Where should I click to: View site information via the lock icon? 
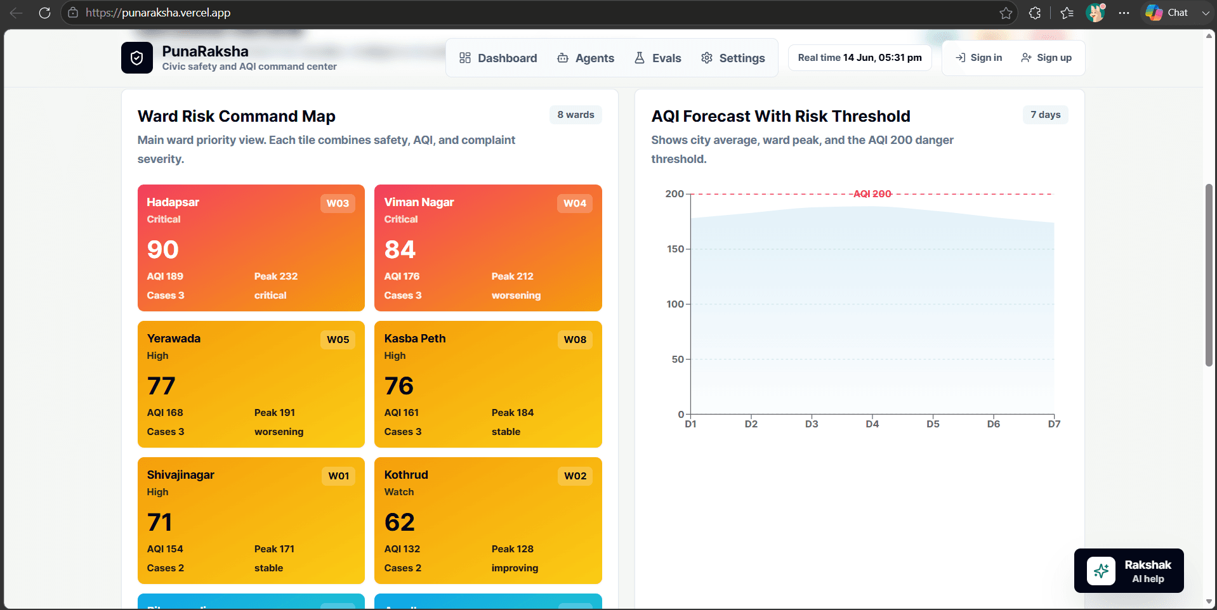pyautogui.click(x=73, y=13)
